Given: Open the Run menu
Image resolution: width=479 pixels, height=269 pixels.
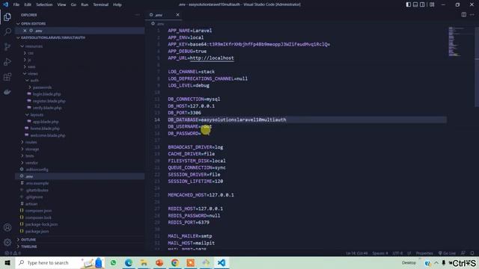Looking at the screenshot, I should pos(85,4).
